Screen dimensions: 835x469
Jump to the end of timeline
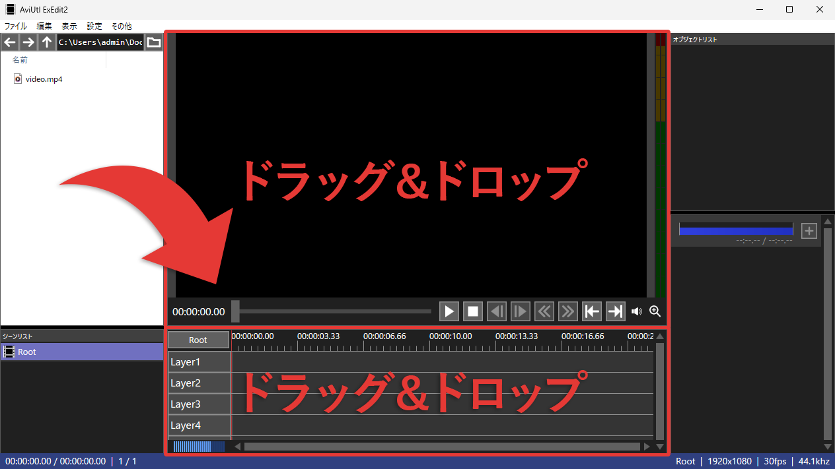click(615, 311)
